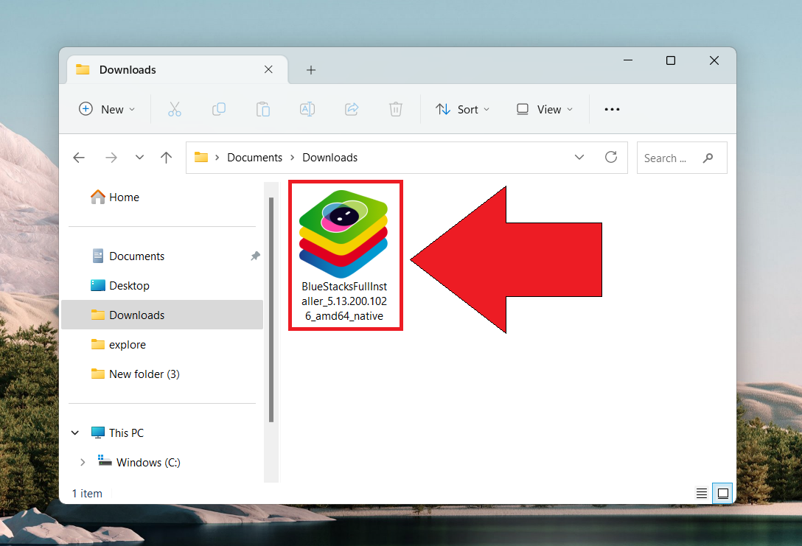The width and height of the screenshot is (802, 546).
Task: Paste from clipboard using the paste icon
Action: coord(263,108)
